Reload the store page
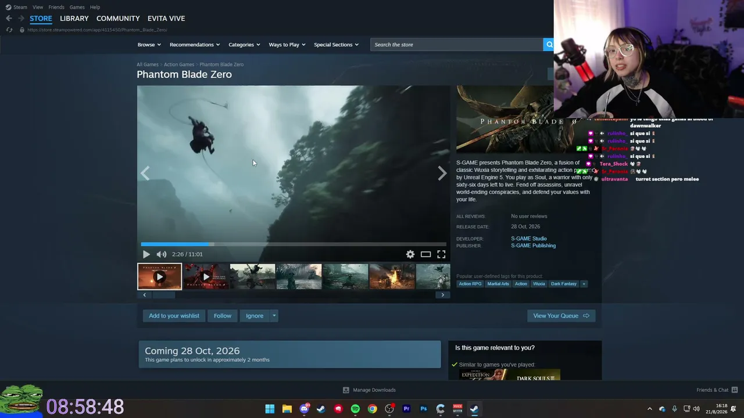This screenshot has width=744, height=418. [9, 30]
